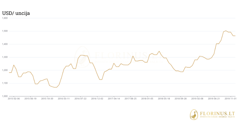
Task: Click the line's rightmost end point
Action: tap(235, 36)
